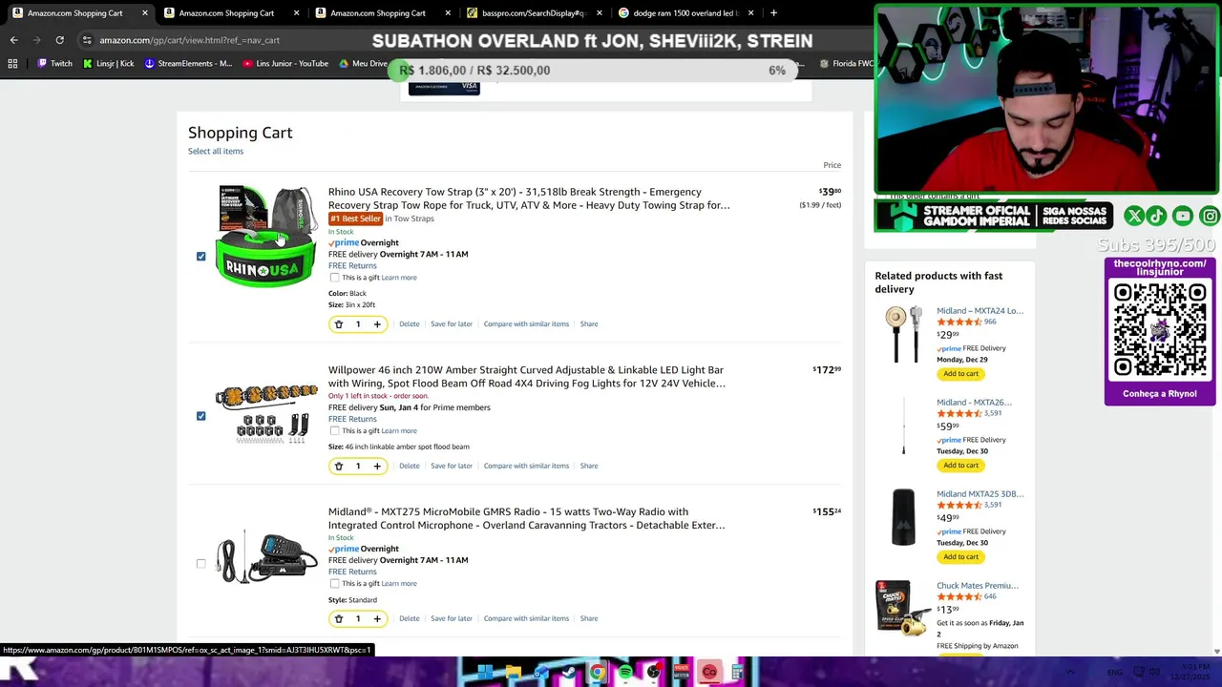Screen dimensions: 1222x687
Task: Open the Calculator from the taskbar
Action: click(x=737, y=673)
